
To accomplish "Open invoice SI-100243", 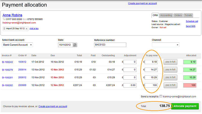I will 7,62.
